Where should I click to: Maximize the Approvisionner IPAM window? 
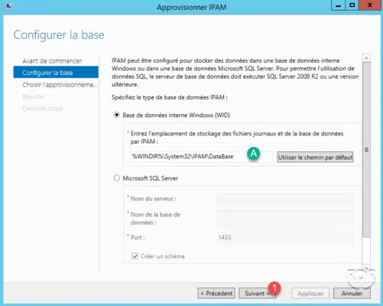pyautogui.click(x=352, y=5)
